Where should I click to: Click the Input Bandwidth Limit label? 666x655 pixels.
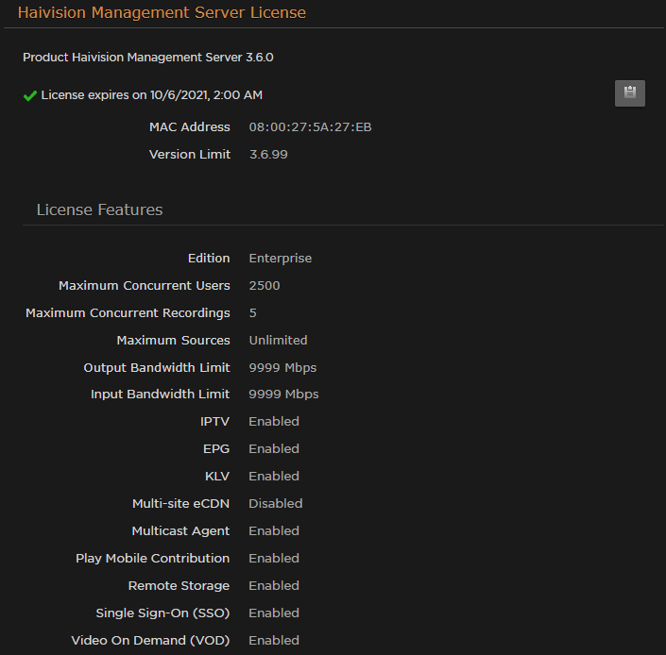pos(160,395)
